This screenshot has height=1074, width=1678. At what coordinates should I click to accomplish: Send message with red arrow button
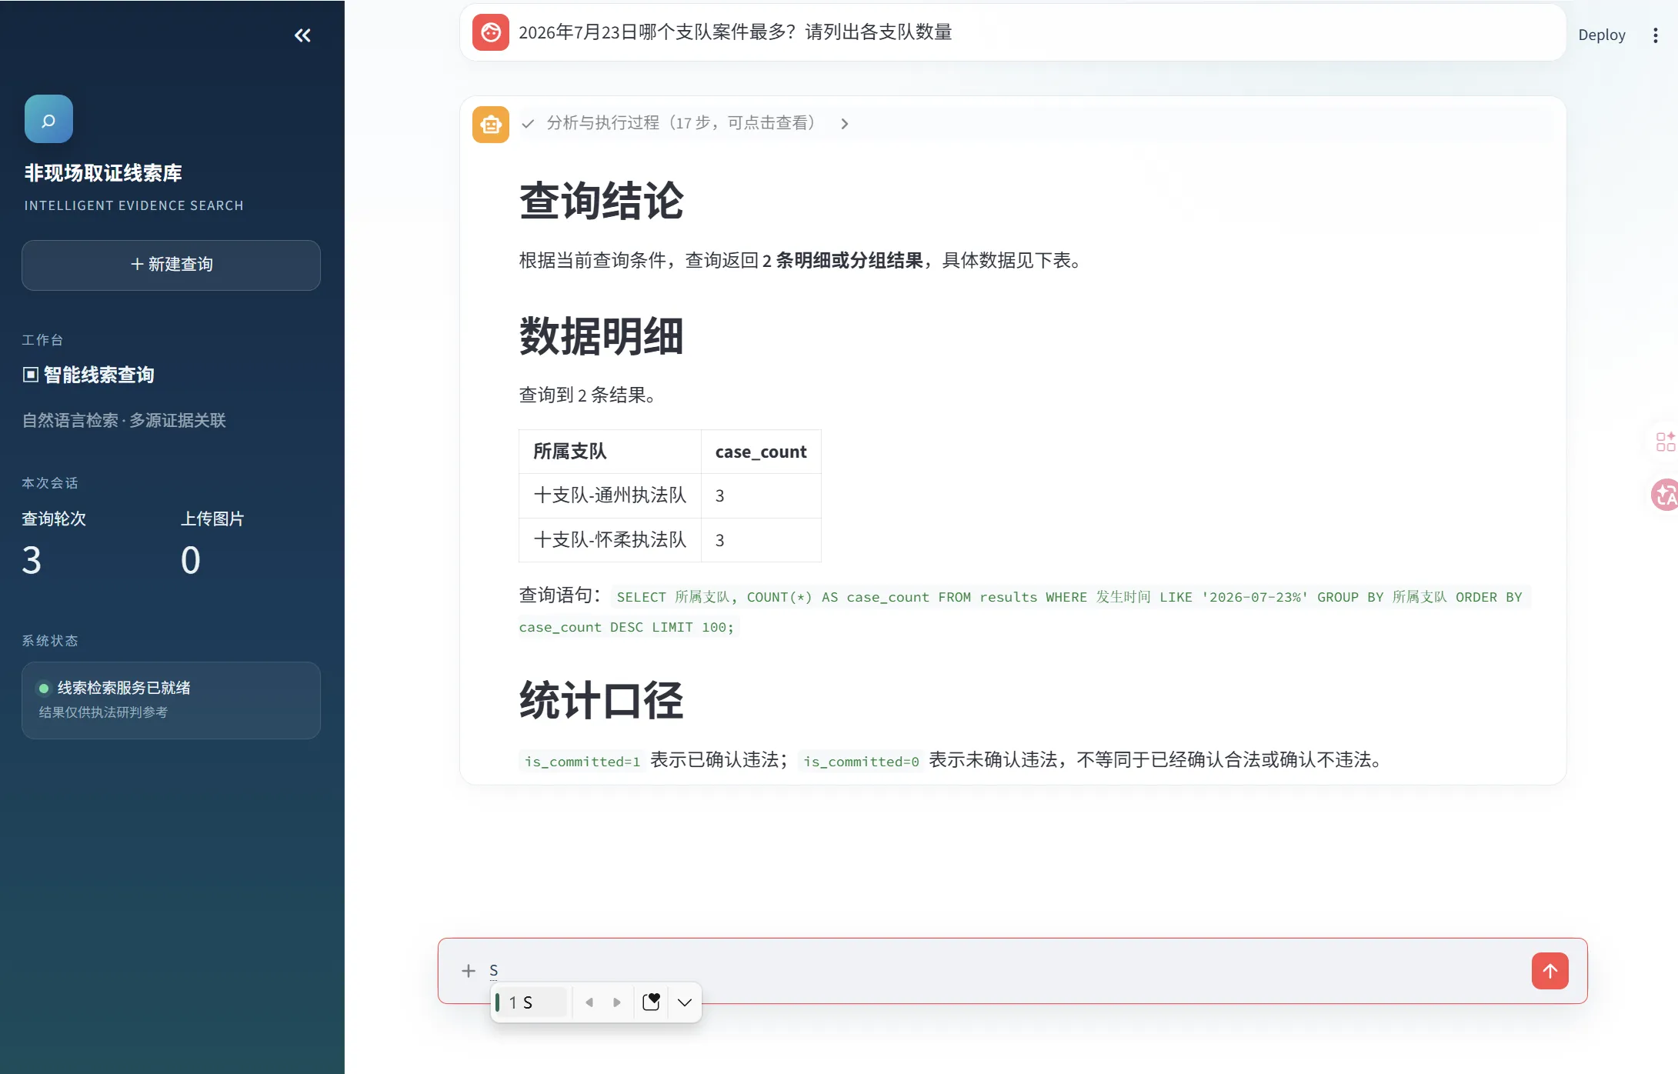(1550, 971)
